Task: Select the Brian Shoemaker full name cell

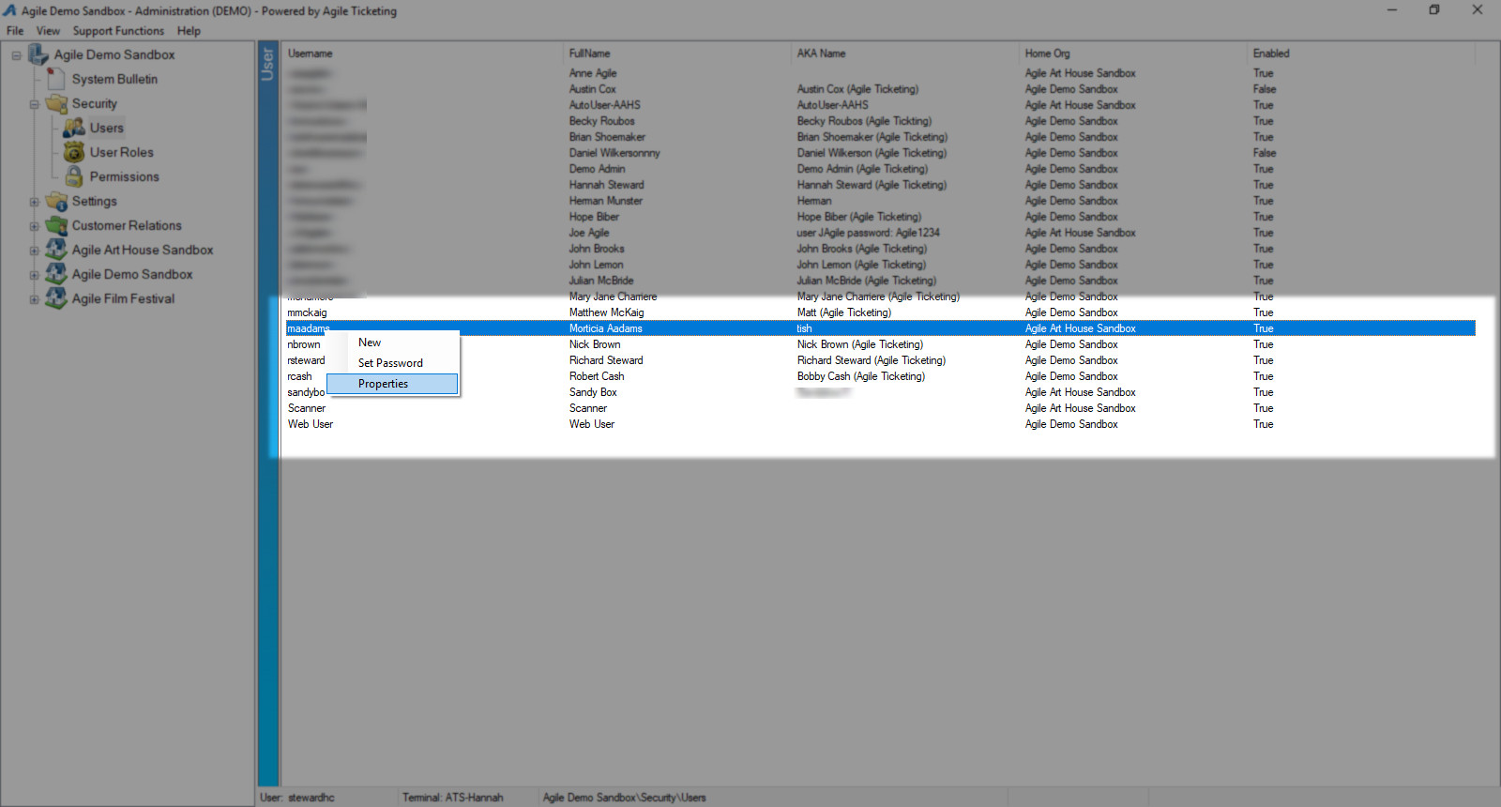Action: click(607, 137)
